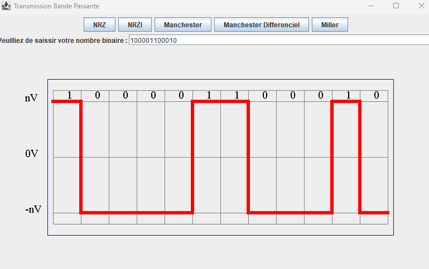The width and height of the screenshot is (429, 269).
Task: Focus the binary number input field
Action: pyautogui.click(x=279, y=41)
